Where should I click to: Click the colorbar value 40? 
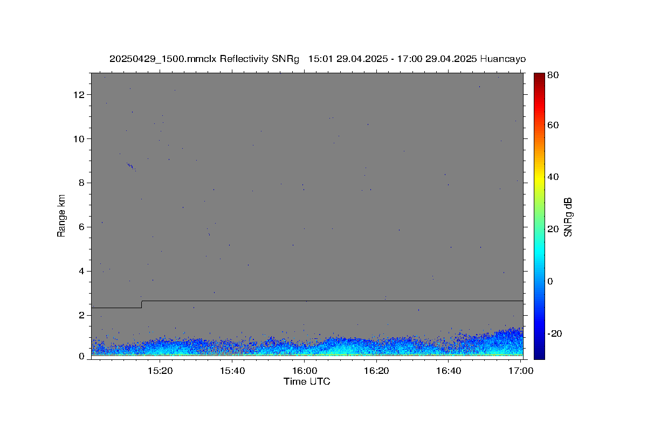(553, 177)
